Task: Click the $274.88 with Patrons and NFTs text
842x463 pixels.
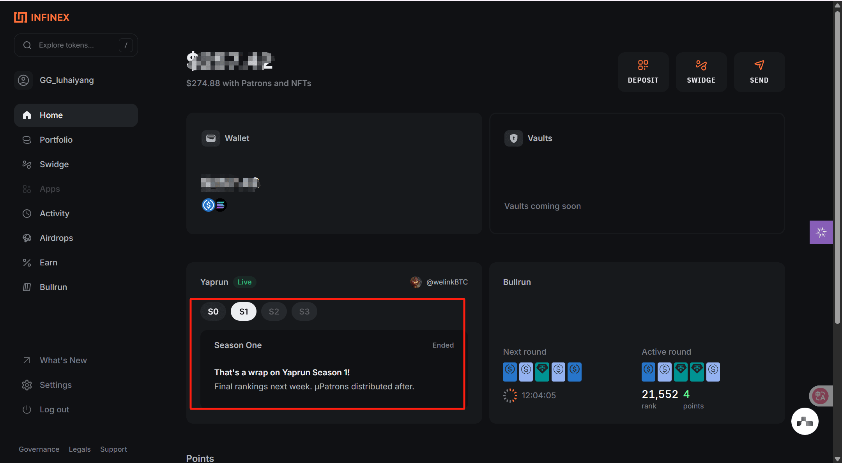Action: pyautogui.click(x=249, y=83)
